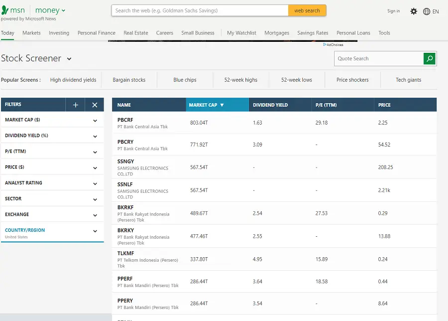The width and height of the screenshot is (448, 321).
Task: Go to the Markets tab
Action: [x=31, y=33]
